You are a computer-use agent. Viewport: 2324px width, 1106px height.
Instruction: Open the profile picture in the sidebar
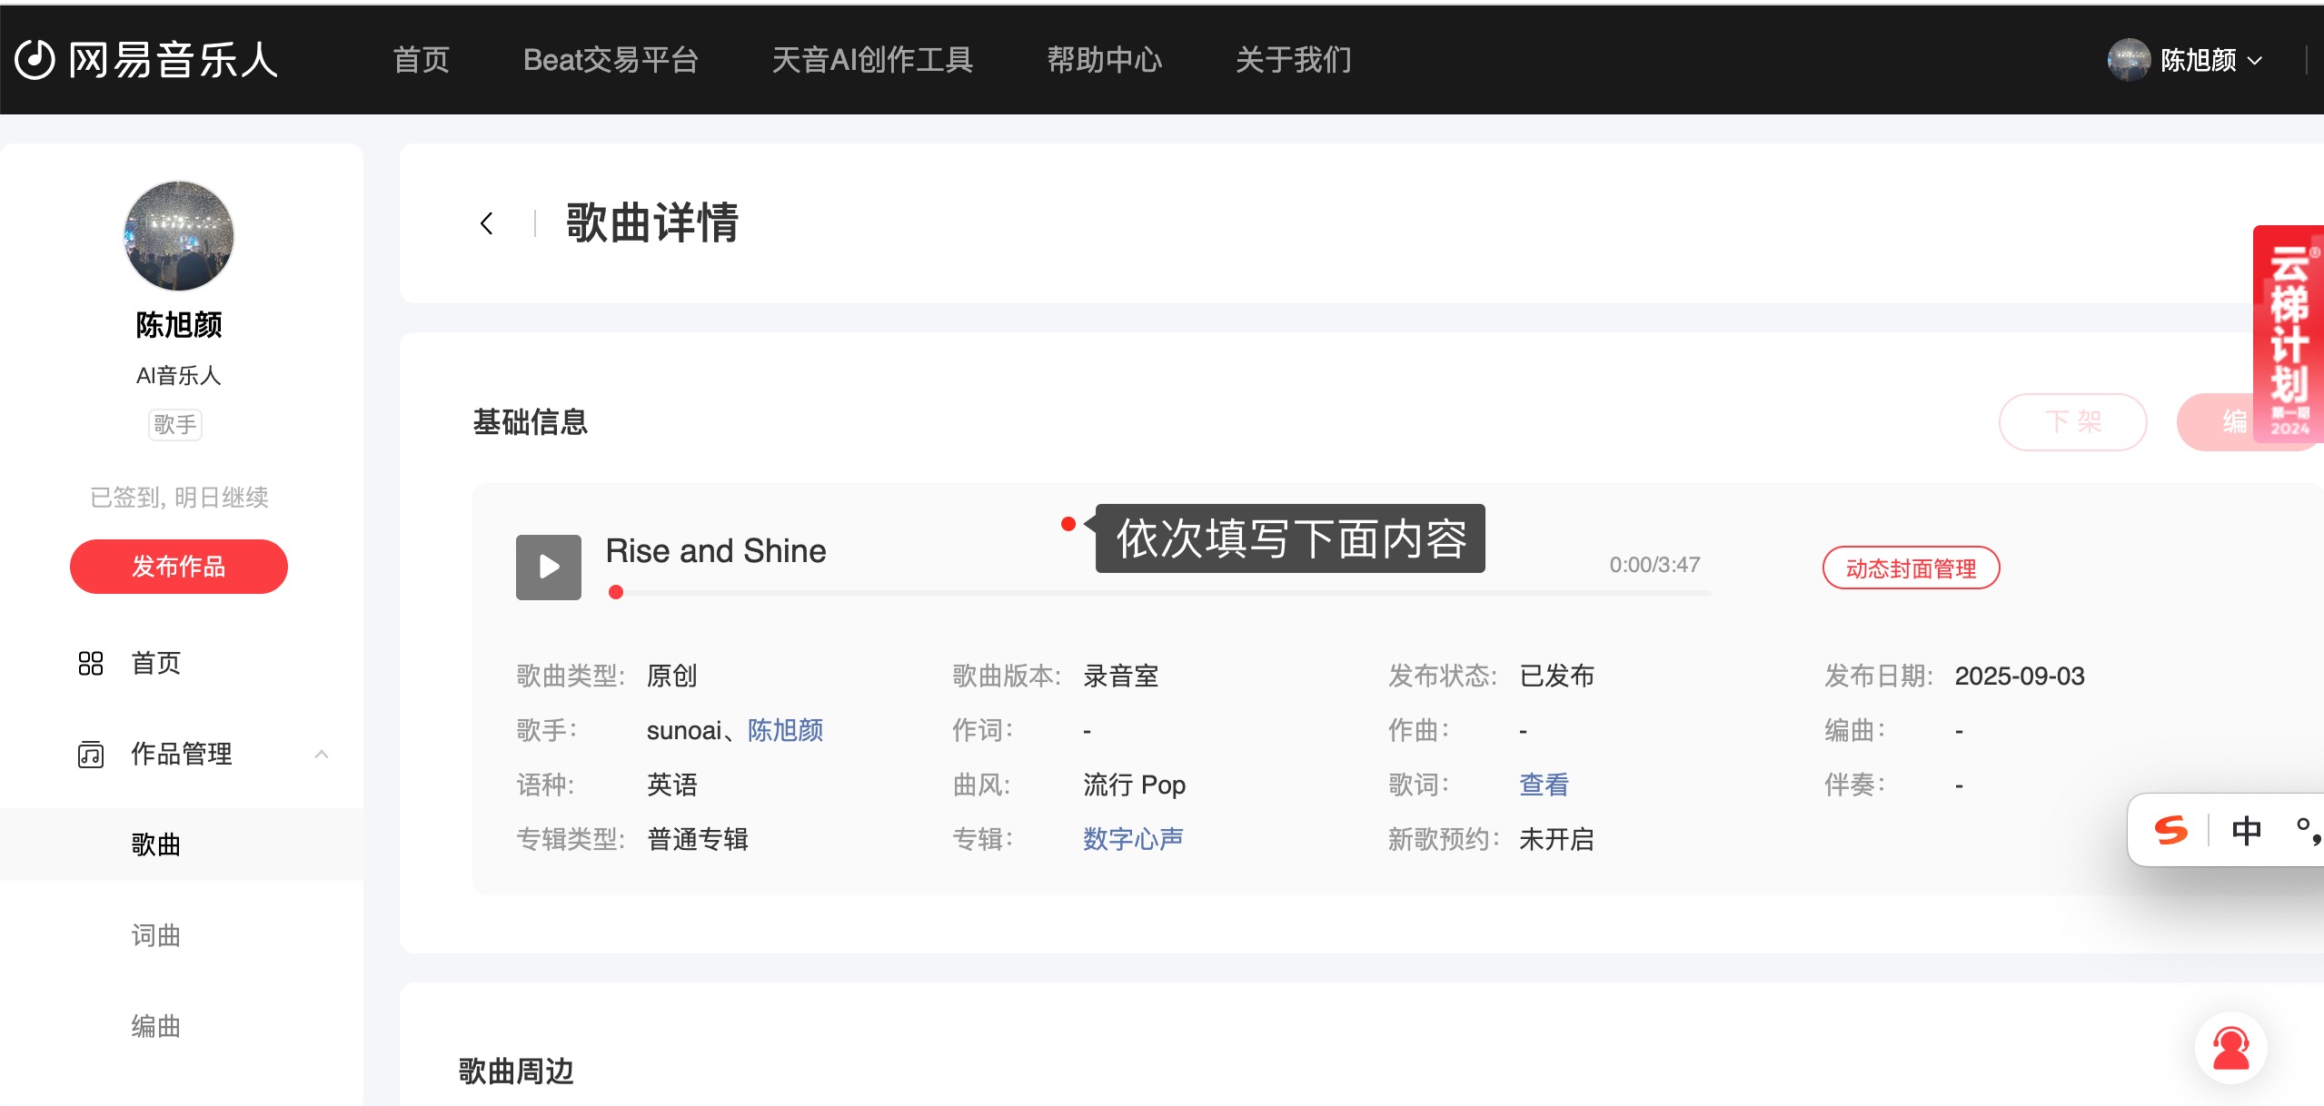point(179,236)
